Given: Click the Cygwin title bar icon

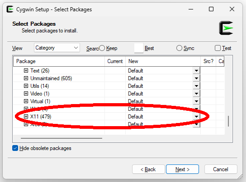Looking at the screenshot, I should [10, 9].
